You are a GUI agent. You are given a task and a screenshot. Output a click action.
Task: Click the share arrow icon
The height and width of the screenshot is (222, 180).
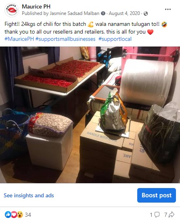coord(172,215)
